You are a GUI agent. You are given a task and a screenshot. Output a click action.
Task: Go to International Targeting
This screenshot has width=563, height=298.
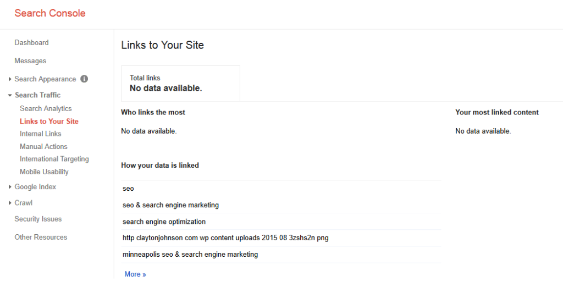tap(54, 159)
